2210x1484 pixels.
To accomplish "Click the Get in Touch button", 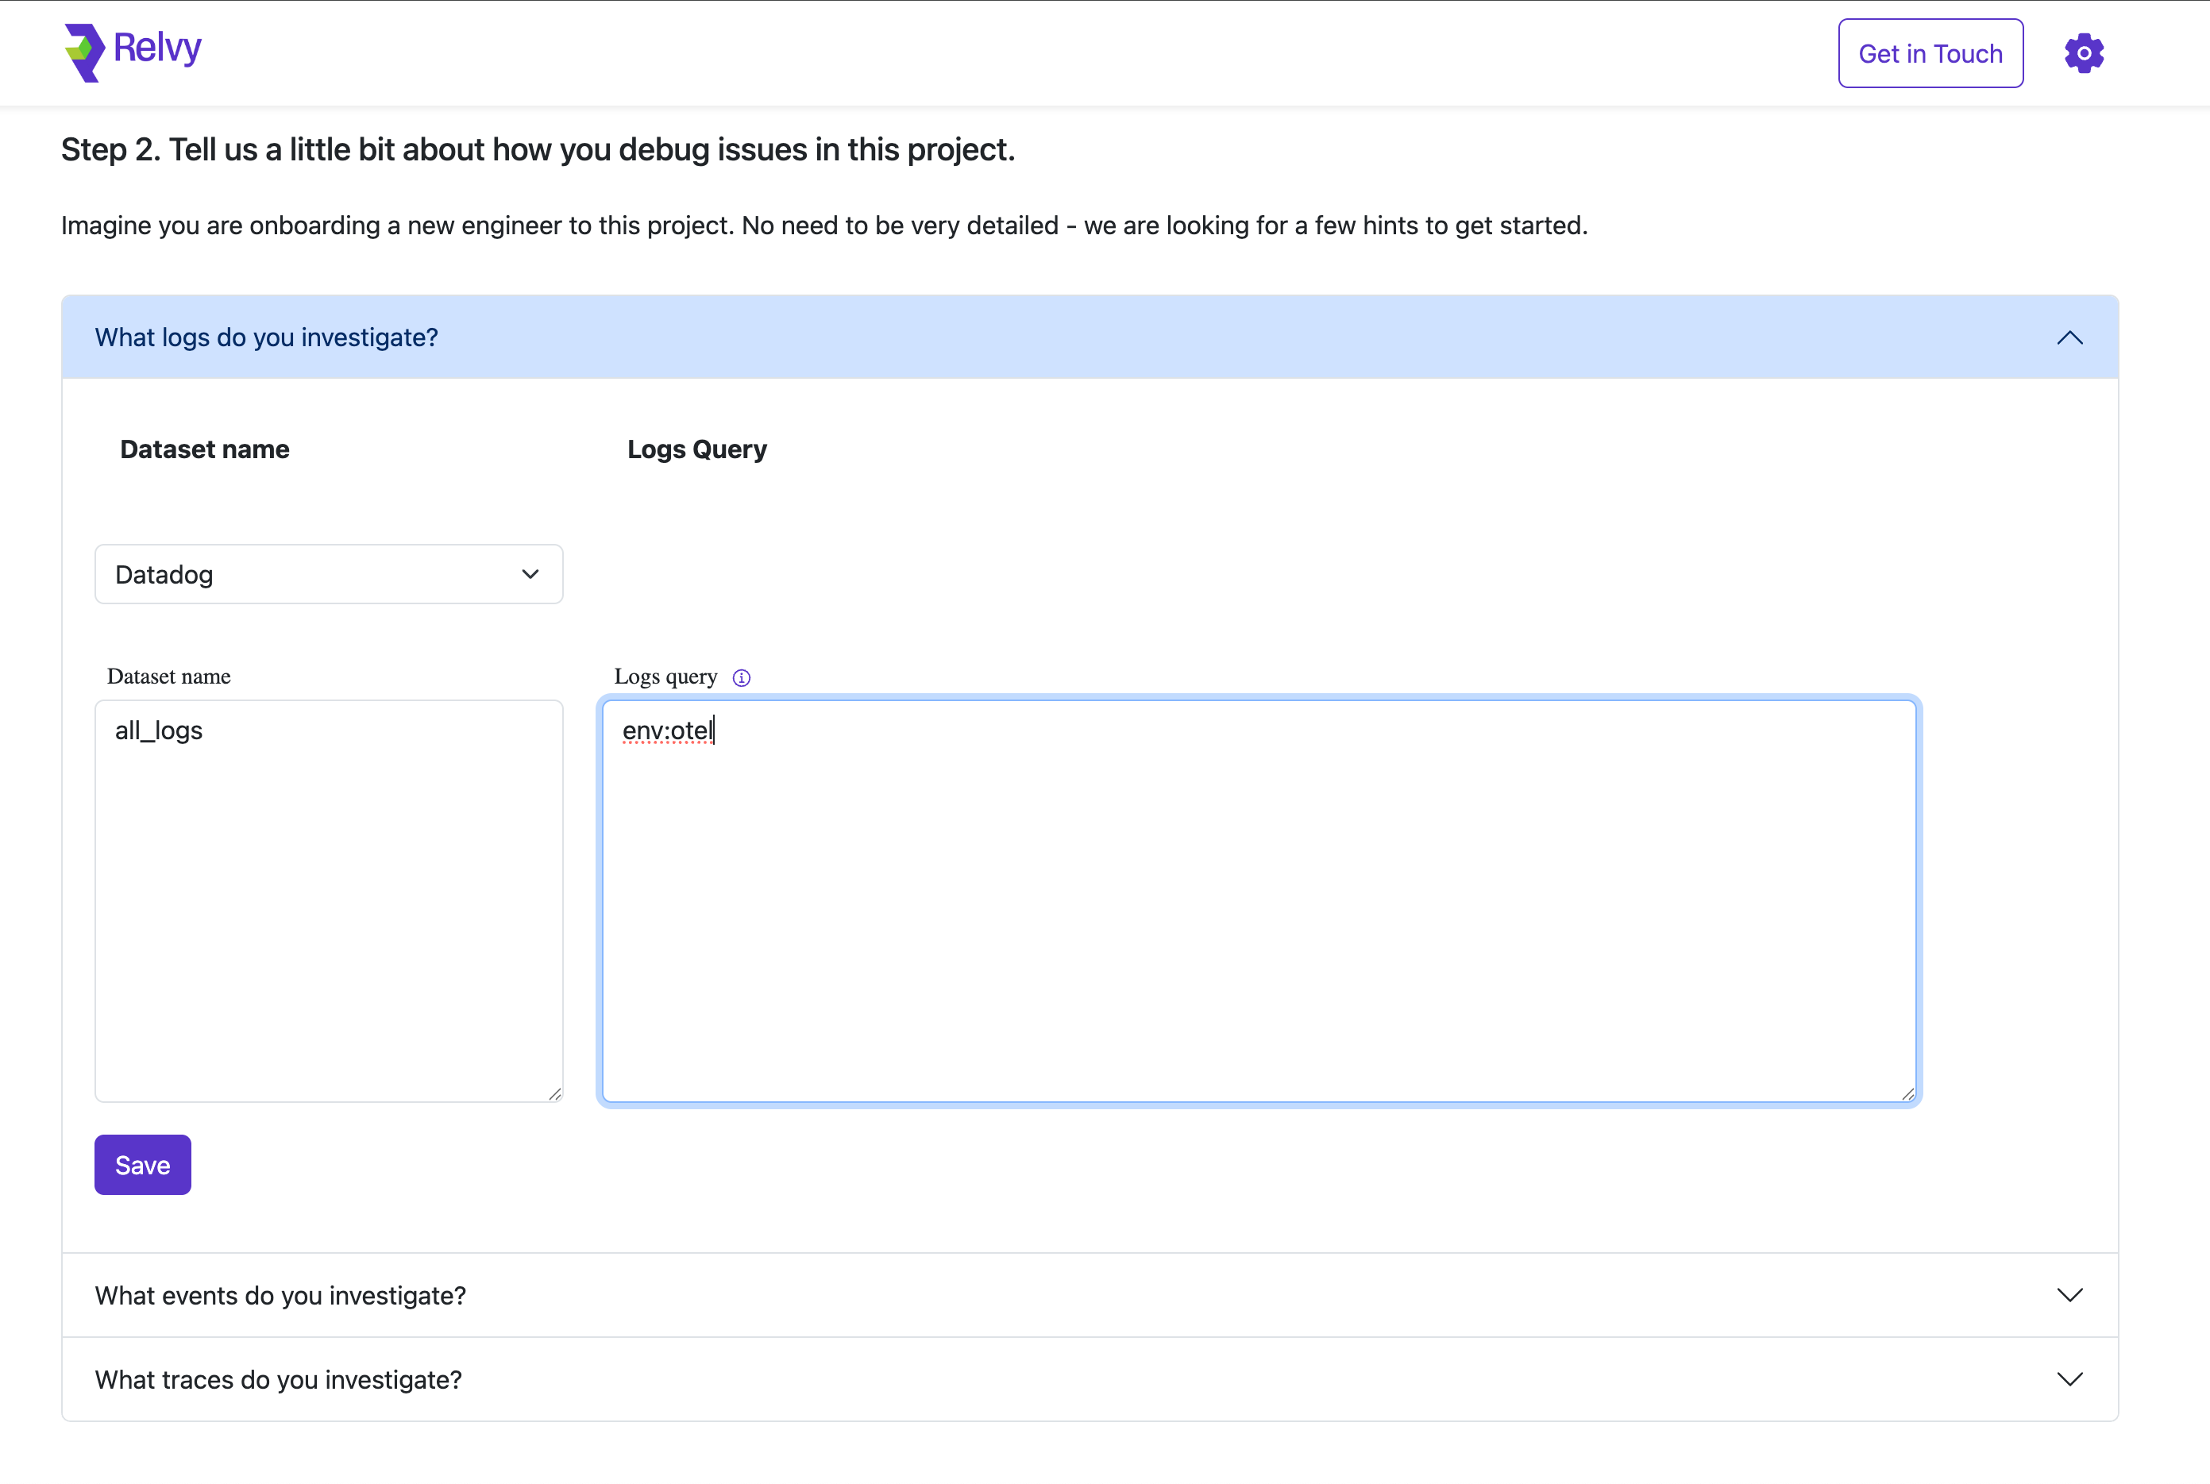I will point(1930,53).
